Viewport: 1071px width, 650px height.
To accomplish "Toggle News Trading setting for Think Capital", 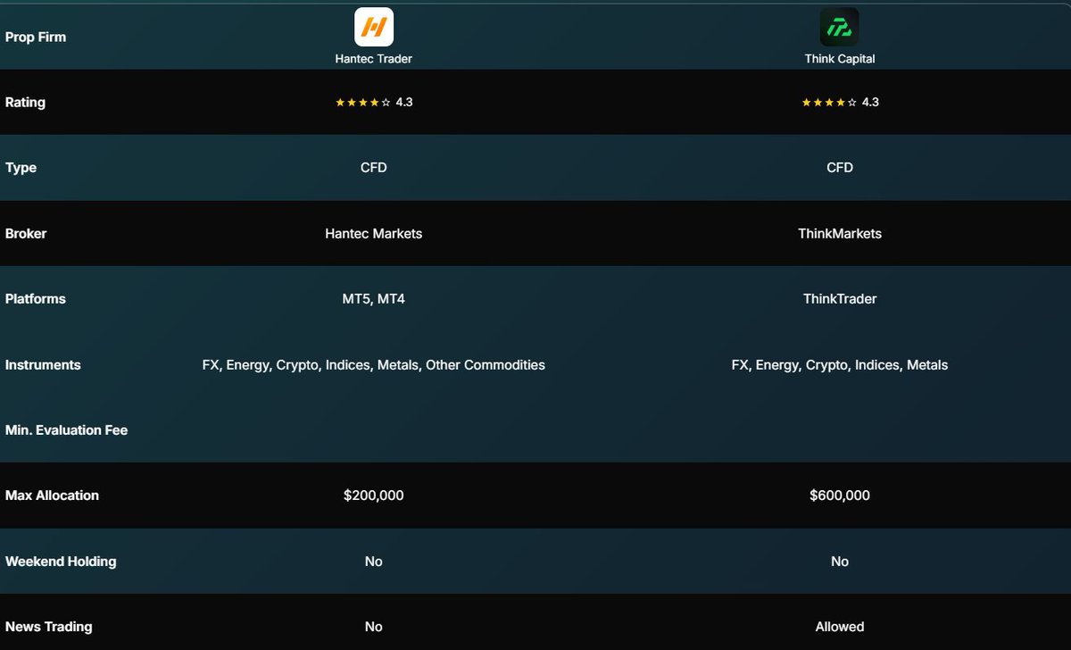I will point(839,626).
